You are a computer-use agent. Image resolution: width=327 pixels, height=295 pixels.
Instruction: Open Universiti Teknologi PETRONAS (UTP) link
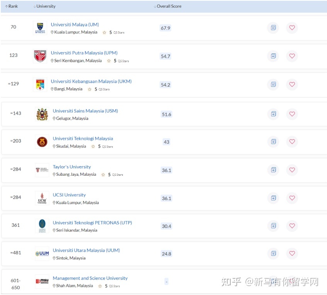pyautogui.click(x=92, y=223)
